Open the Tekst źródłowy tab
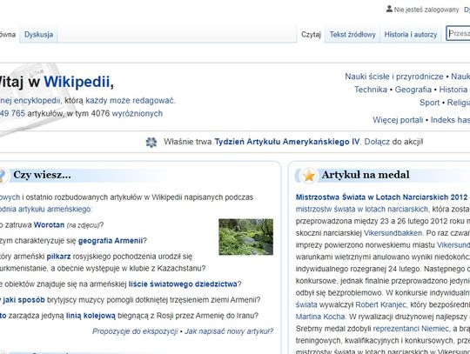The height and width of the screenshot is (354, 470). [352, 35]
